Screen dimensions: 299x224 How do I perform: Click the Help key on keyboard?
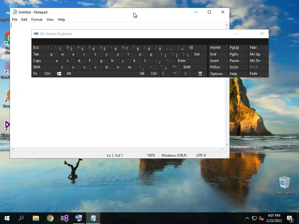pos(238,74)
